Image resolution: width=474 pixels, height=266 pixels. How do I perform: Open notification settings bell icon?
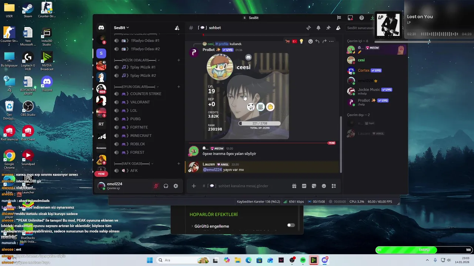(x=318, y=28)
